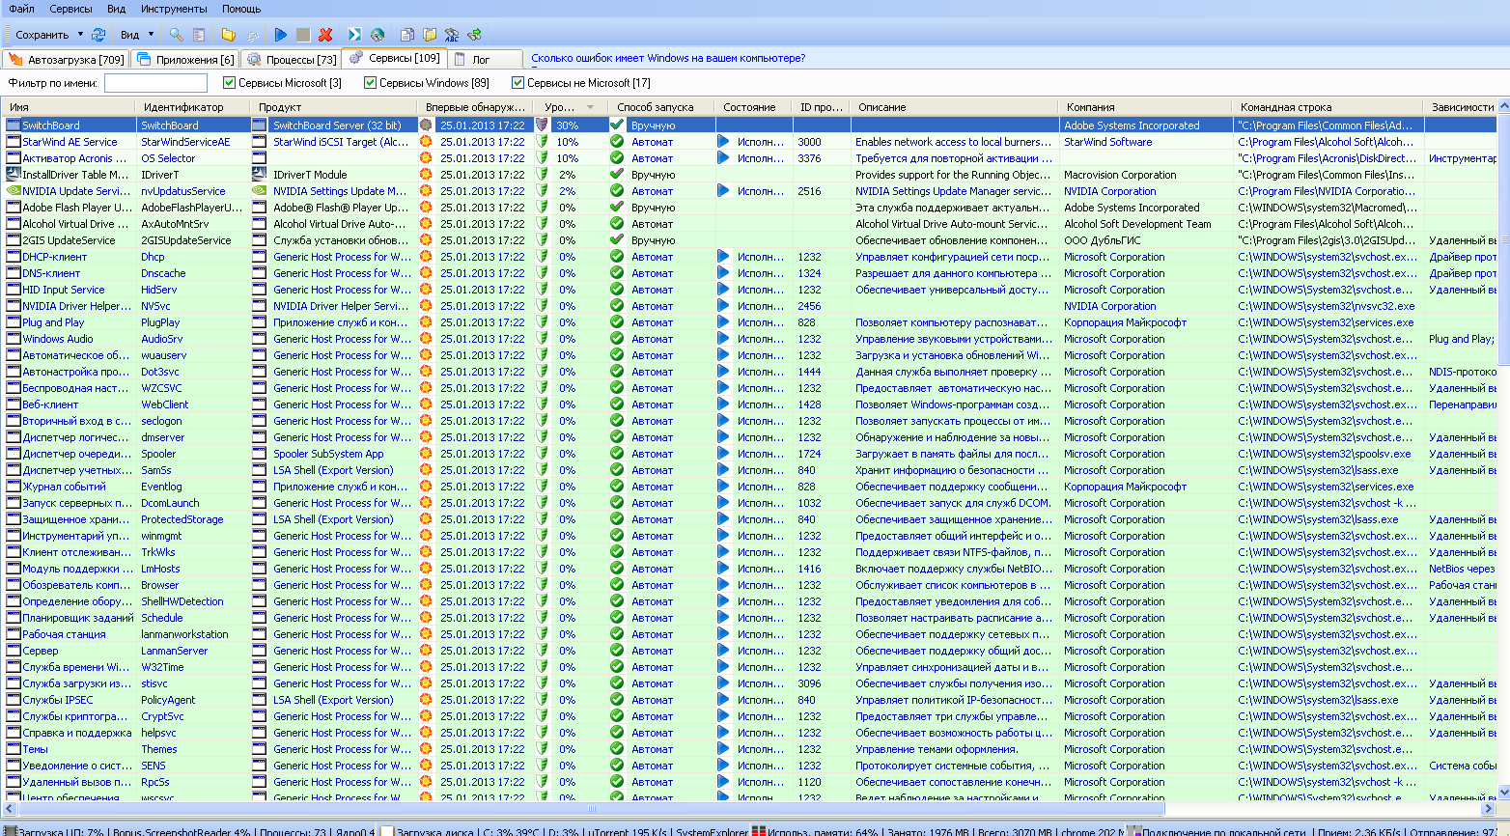Click the blue arrow box toolbar icon
The image size is (1510, 836).
355,35
